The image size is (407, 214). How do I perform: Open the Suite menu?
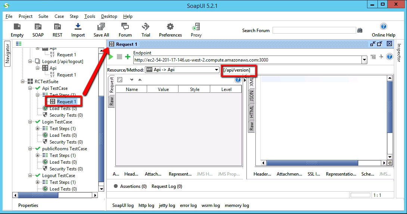[x=43, y=16]
